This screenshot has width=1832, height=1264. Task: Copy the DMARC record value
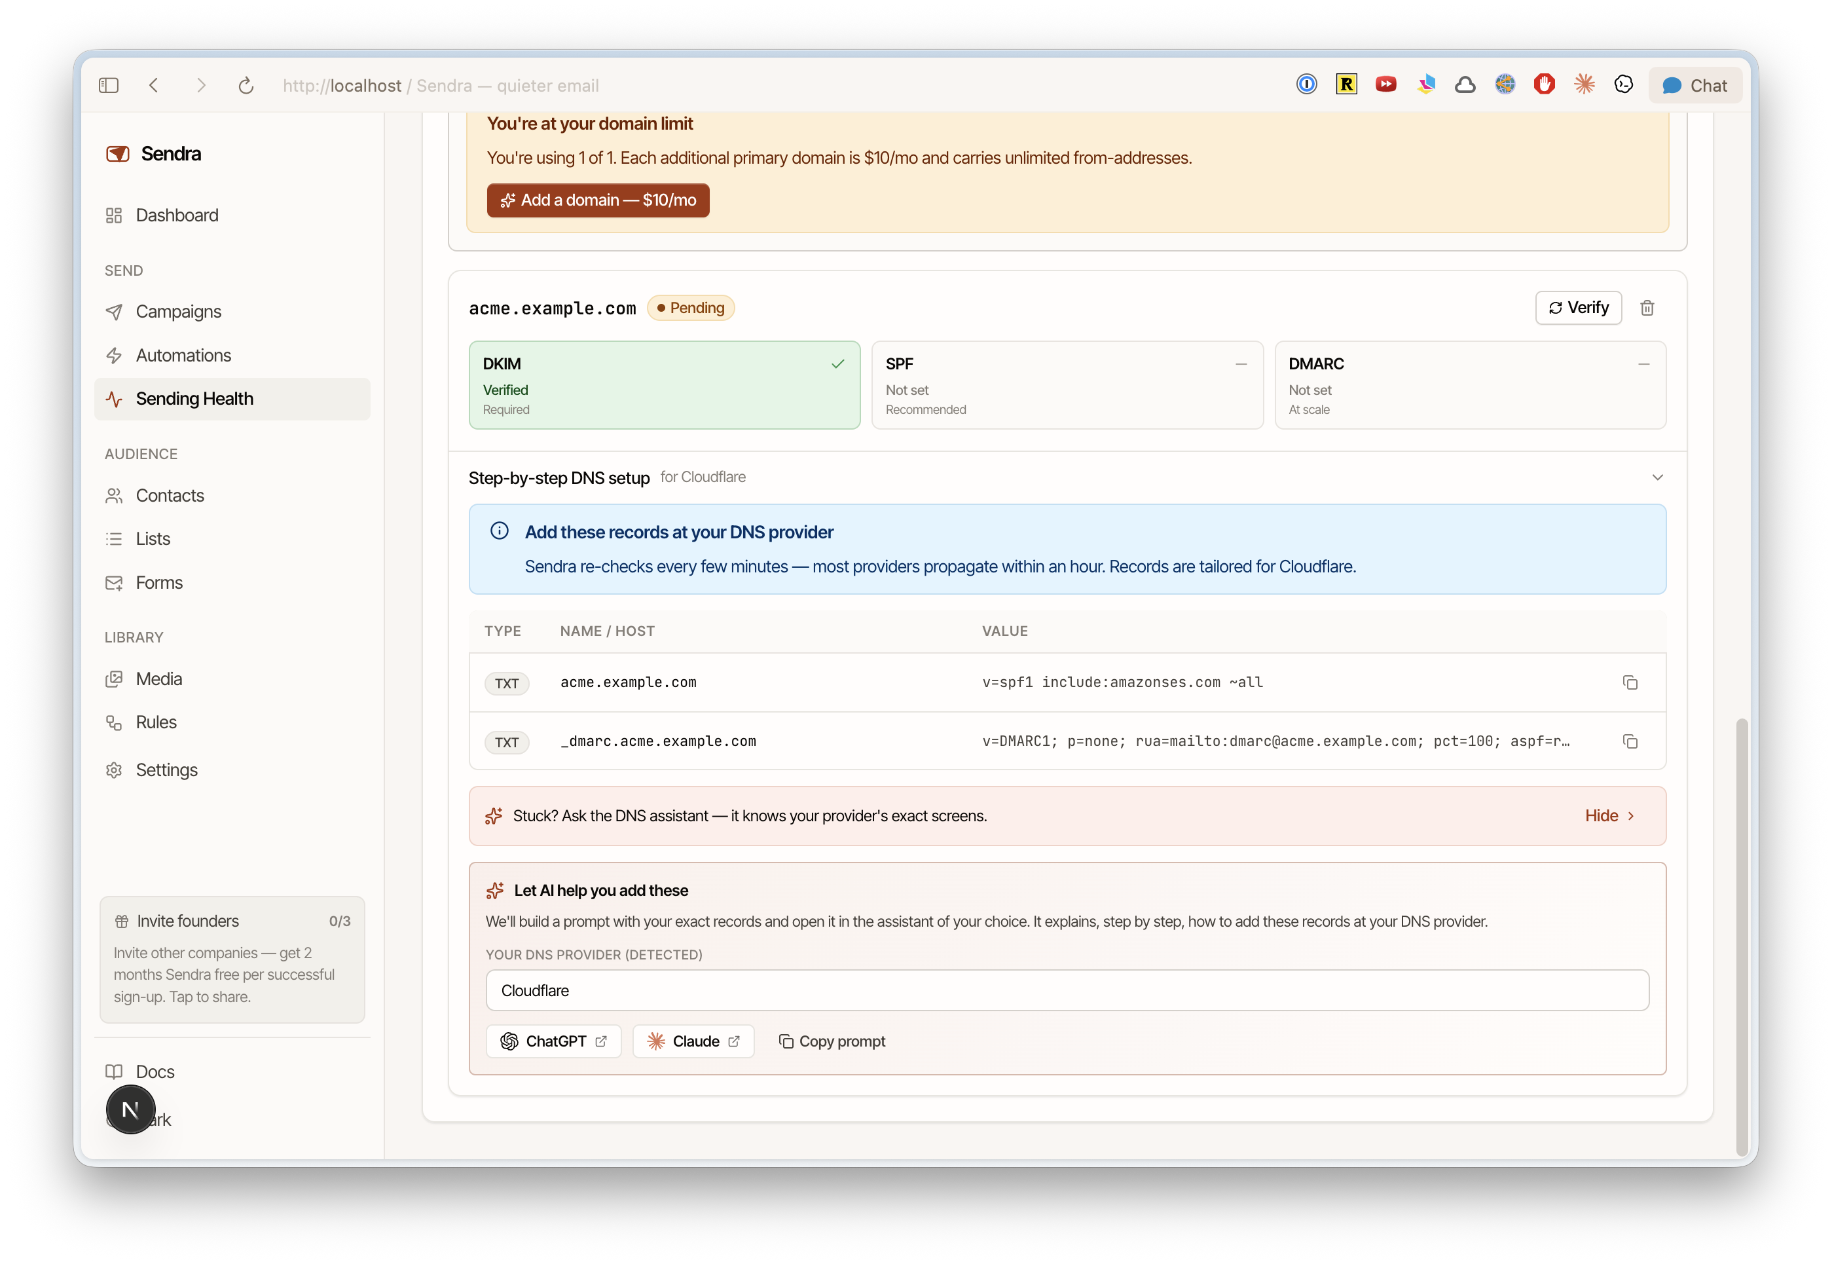tap(1629, 742)
